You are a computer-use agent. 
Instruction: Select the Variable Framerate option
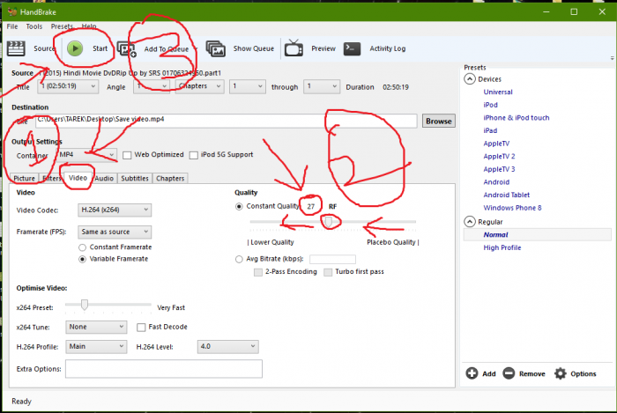[82, 260]
